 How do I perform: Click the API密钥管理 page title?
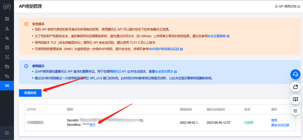click(30, 6)
